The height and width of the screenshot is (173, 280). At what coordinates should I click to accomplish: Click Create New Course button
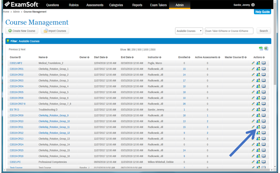(x=22, y=31)
